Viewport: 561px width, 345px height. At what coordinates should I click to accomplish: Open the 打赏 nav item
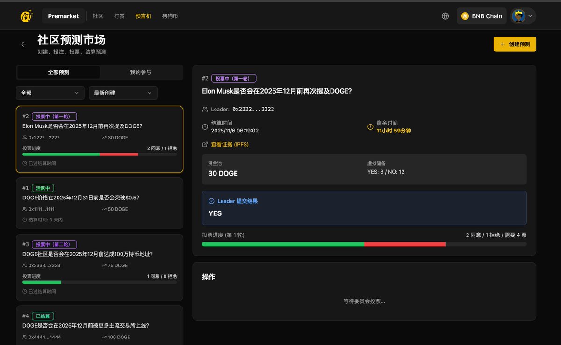pyautogui.click(x=119, y=16)
